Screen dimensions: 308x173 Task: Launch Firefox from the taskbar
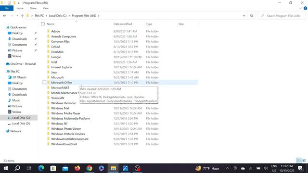77,168
